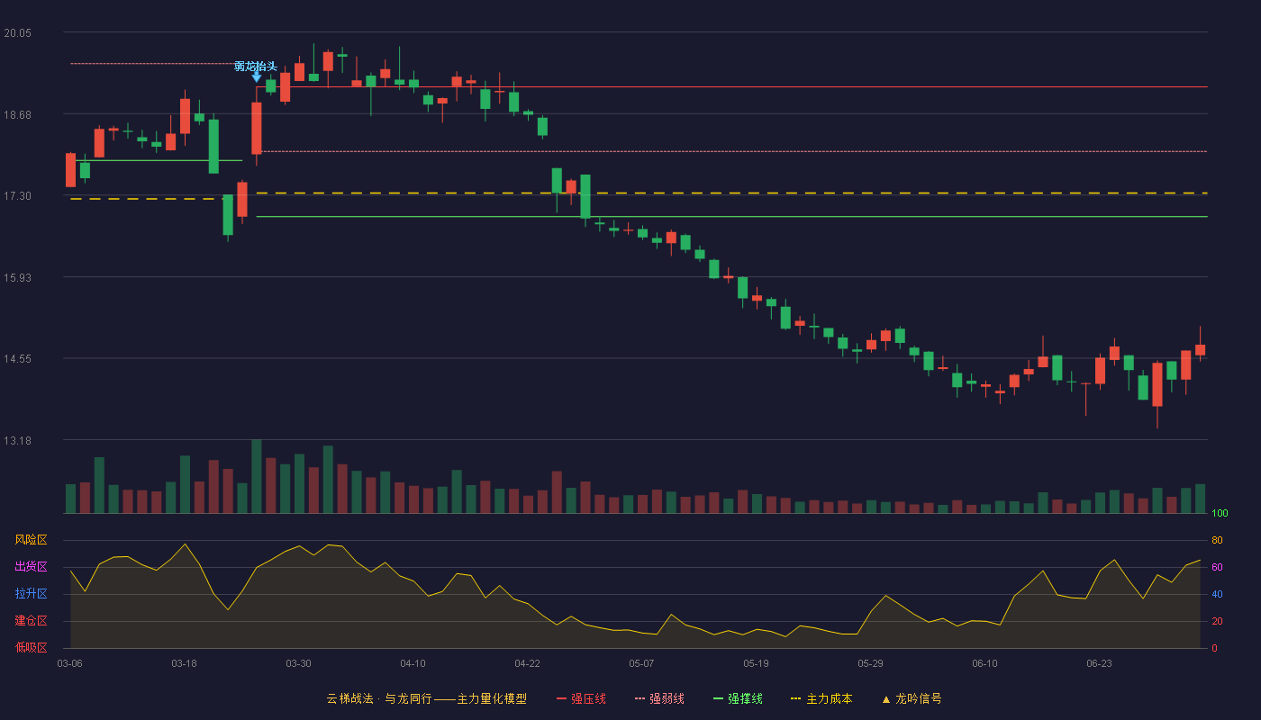Click the 15.93 price axis label
The height and width of the screenshot is (720, 1261).
click(18, 277)
